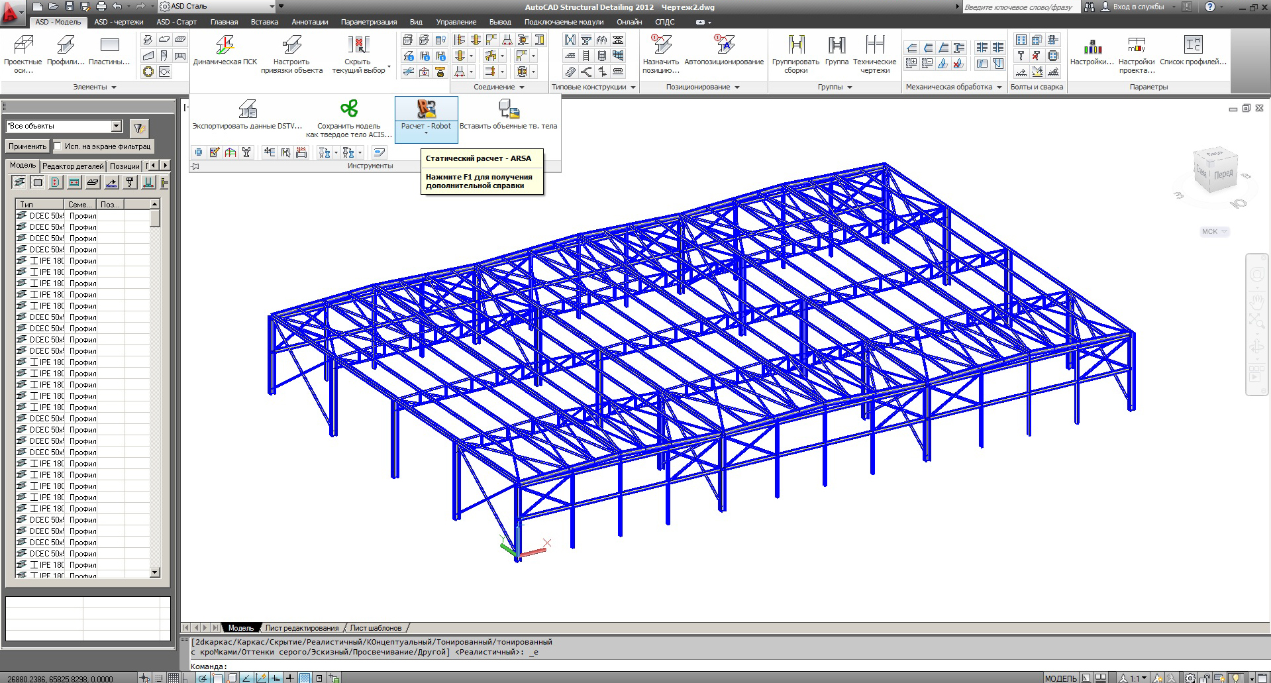The width and height of the screenshot is (1271, 683).
Task: Switch to ASD - Старт ribbon tab
Action: [x=176, y=22]
